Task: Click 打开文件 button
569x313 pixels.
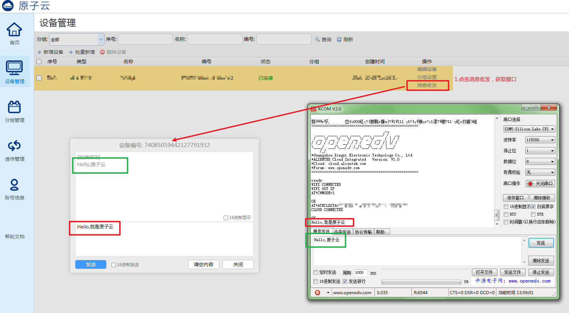Action: (484, 272)
